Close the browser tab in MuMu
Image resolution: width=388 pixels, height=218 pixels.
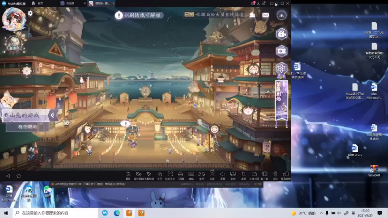tap(85, 3)
